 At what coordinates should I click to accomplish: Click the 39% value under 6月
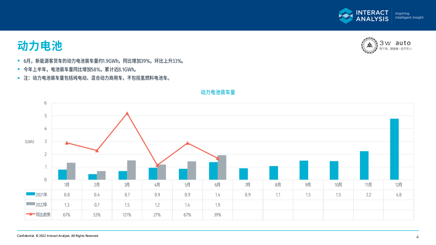click(x=218, y=215)
